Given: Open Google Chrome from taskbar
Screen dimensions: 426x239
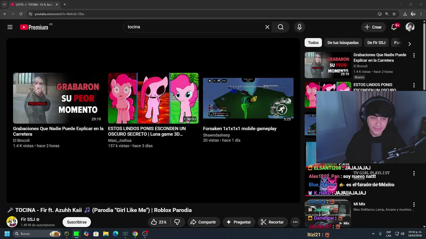Looking at the screenshot, I should (135, 234).
